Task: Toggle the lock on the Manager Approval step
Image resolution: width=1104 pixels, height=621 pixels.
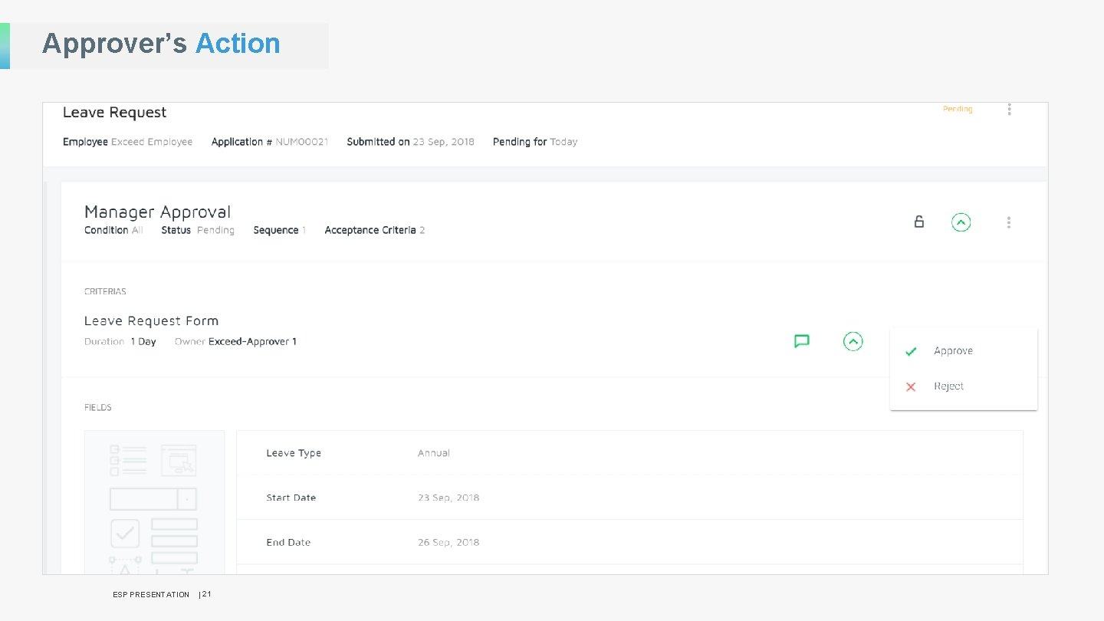Action: [x=918, y=221]
